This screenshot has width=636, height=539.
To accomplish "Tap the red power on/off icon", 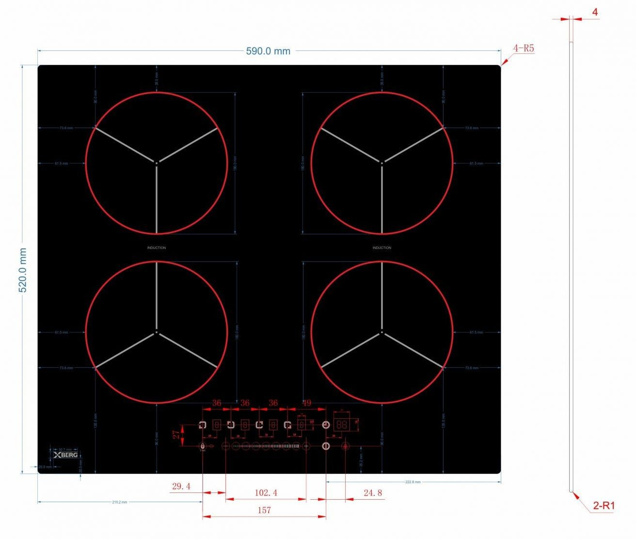I will [345, 446].
